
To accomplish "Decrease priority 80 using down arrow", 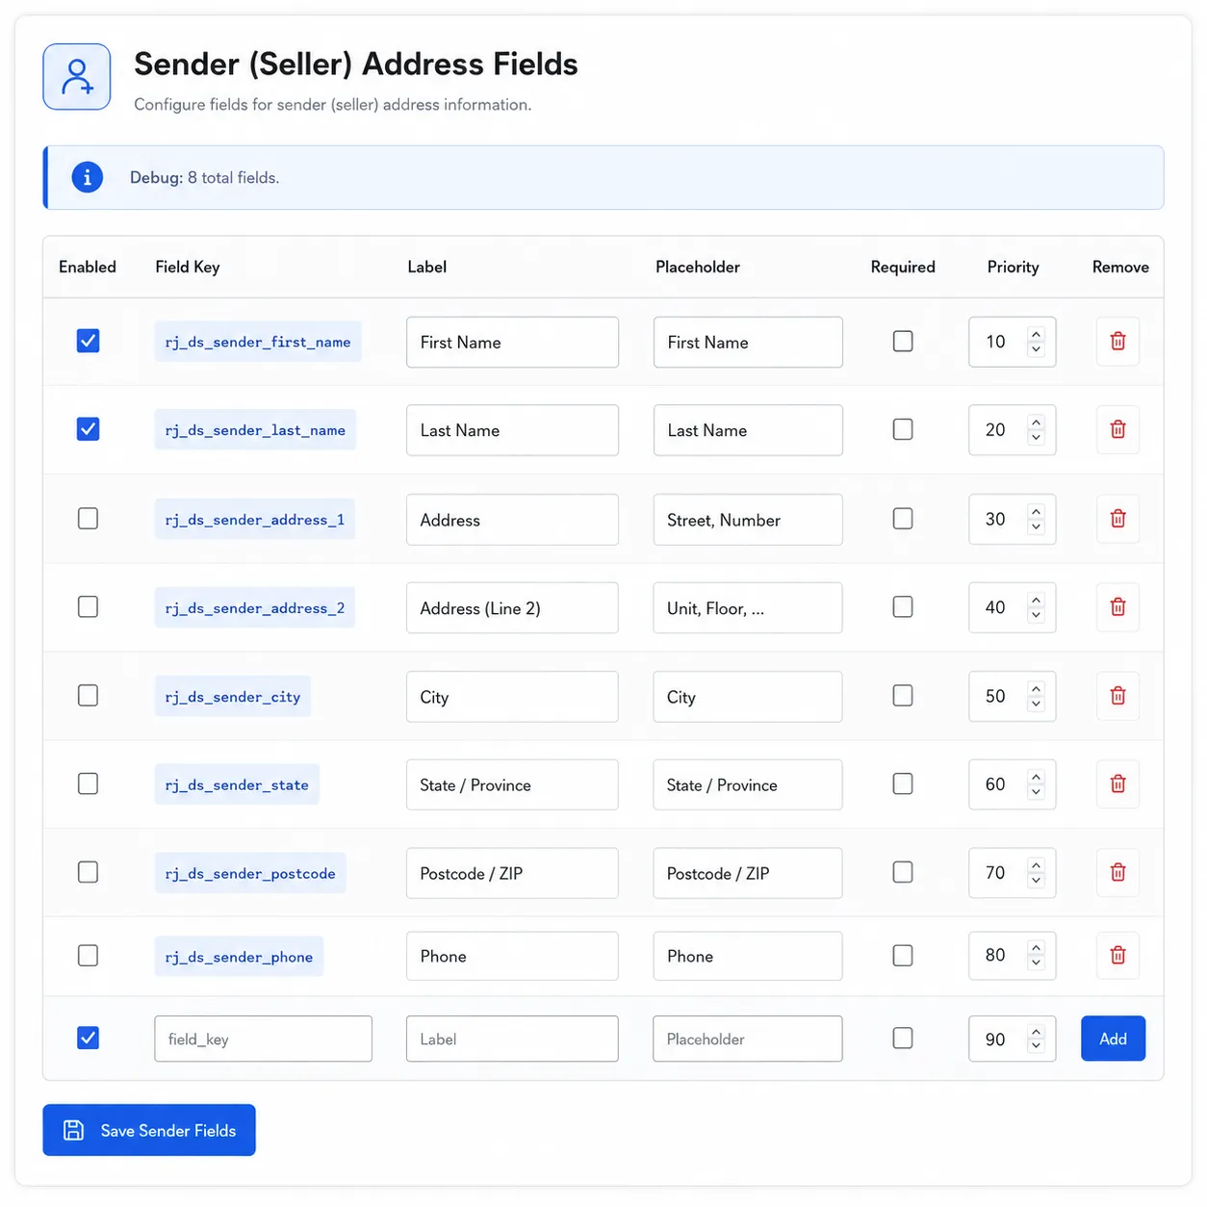I will click(x=1036, y=963).
